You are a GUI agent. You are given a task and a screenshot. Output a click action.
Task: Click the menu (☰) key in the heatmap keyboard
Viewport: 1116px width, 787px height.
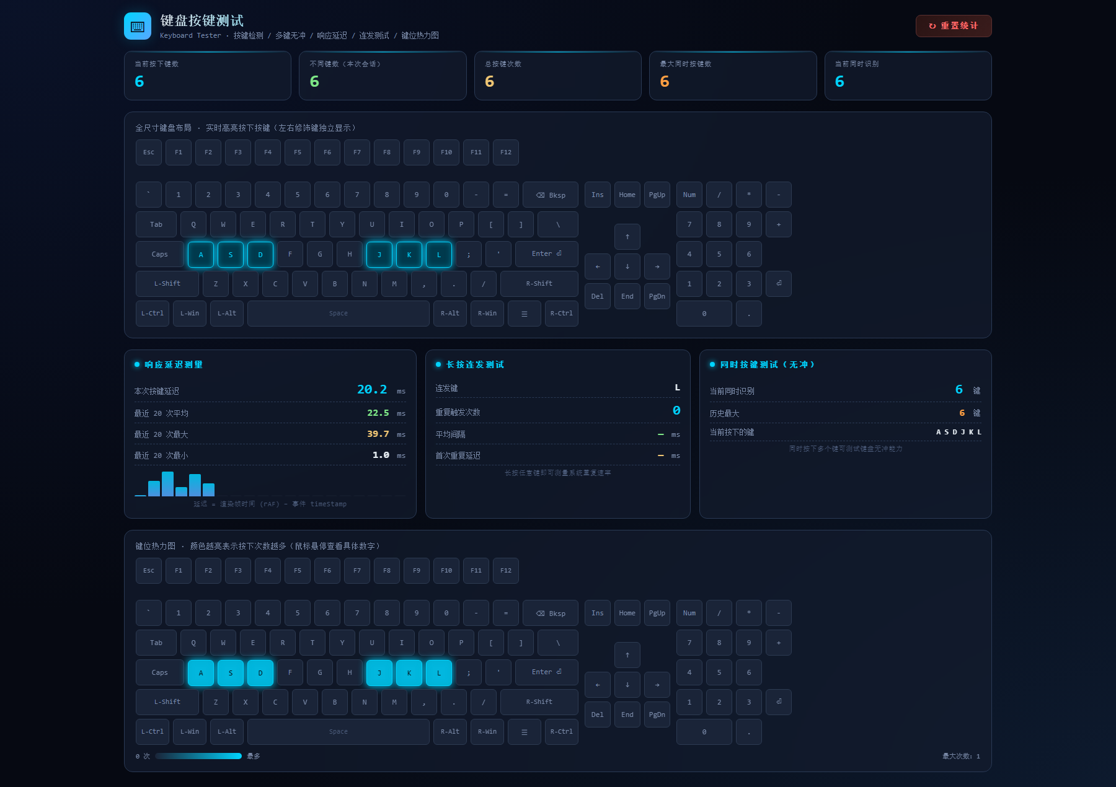[525, 732]
